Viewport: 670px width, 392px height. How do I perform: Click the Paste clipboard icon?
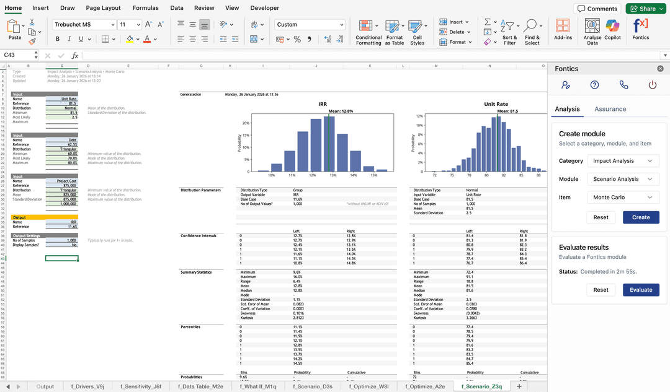point(13,27)
